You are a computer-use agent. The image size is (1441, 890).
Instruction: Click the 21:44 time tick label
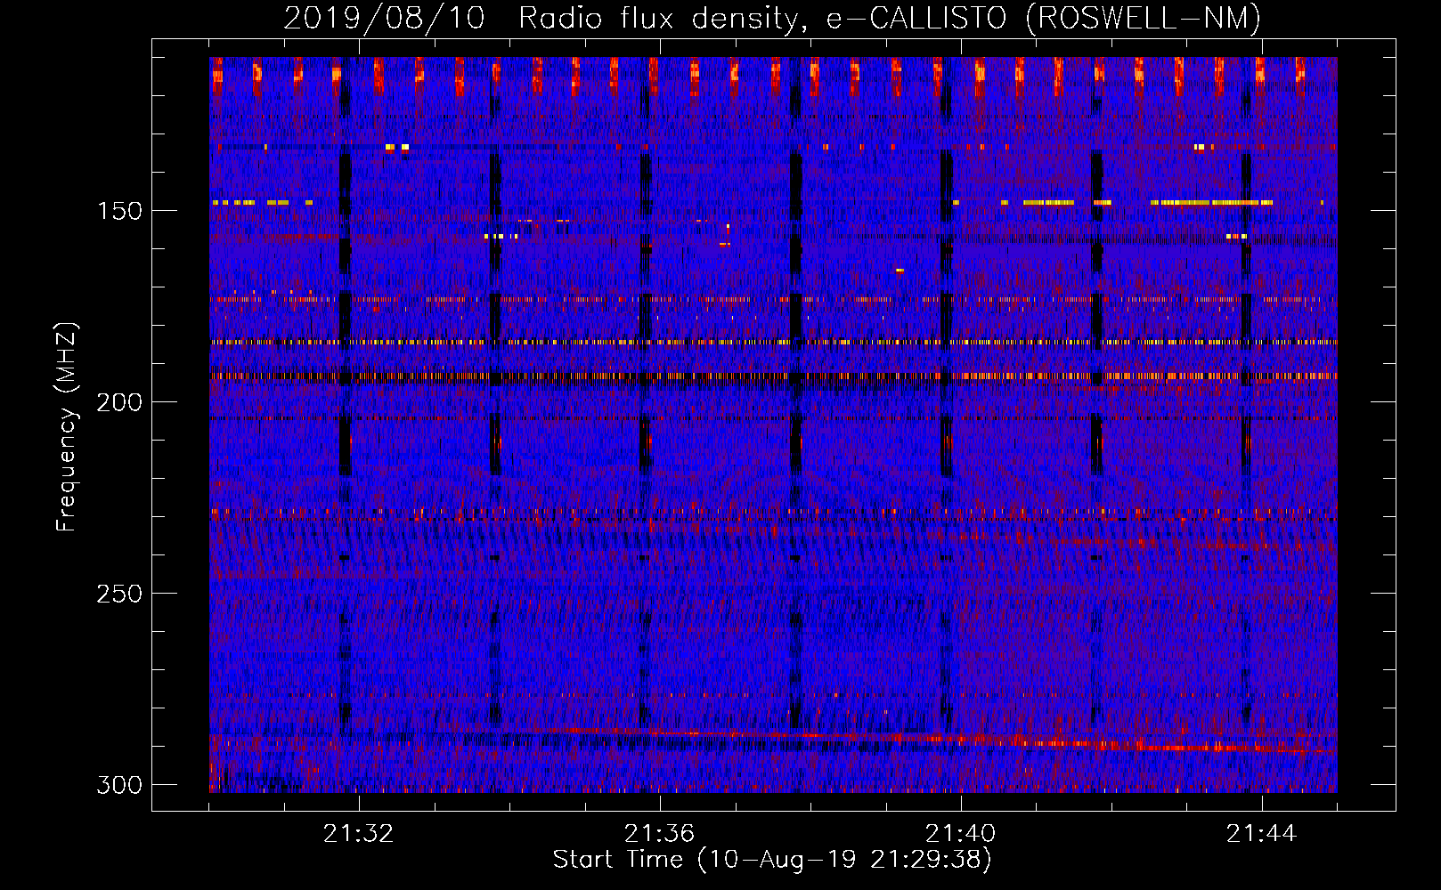point(1261,834)
